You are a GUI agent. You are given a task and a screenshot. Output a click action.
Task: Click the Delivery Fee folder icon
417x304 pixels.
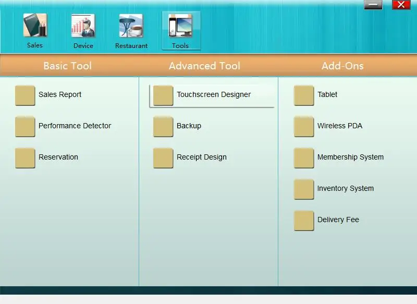(304, 221)
